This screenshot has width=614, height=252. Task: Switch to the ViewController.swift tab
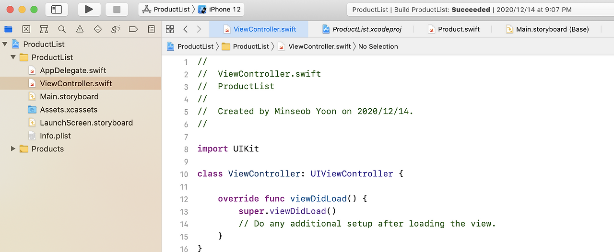[x=259, y=29]
